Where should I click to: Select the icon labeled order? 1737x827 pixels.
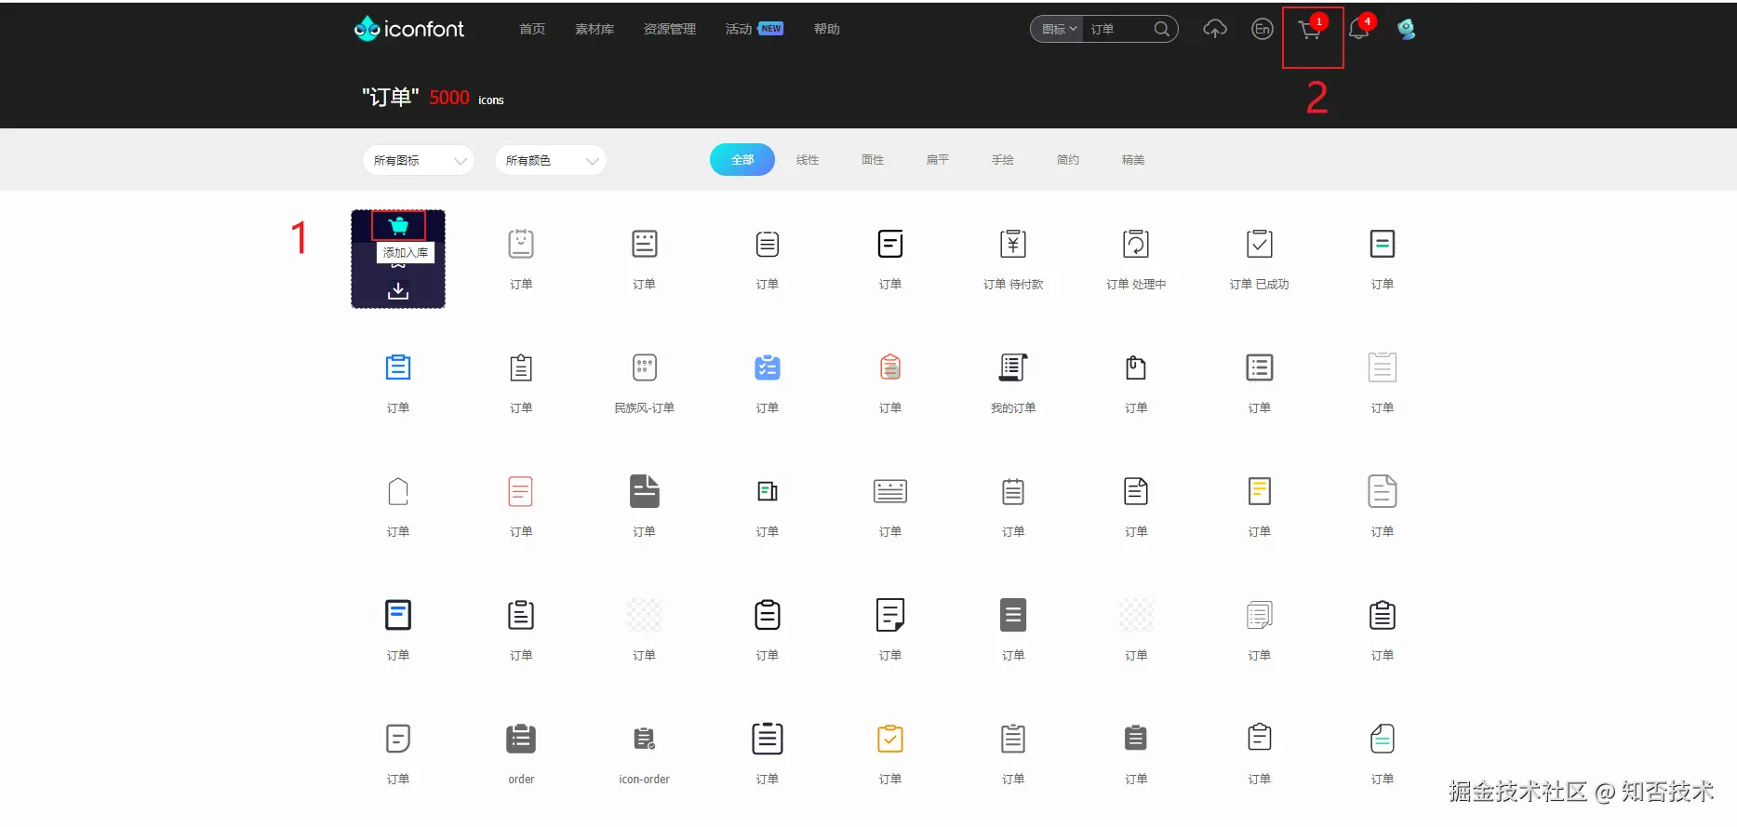pos(521,739)
